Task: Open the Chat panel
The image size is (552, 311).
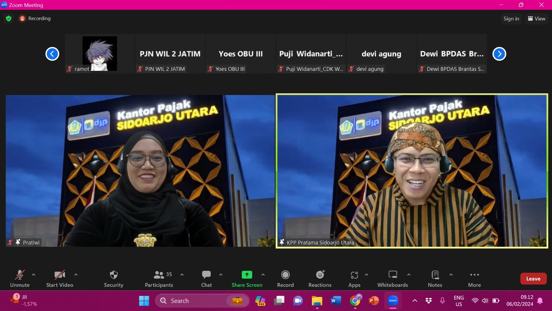Action: point(206,275)
